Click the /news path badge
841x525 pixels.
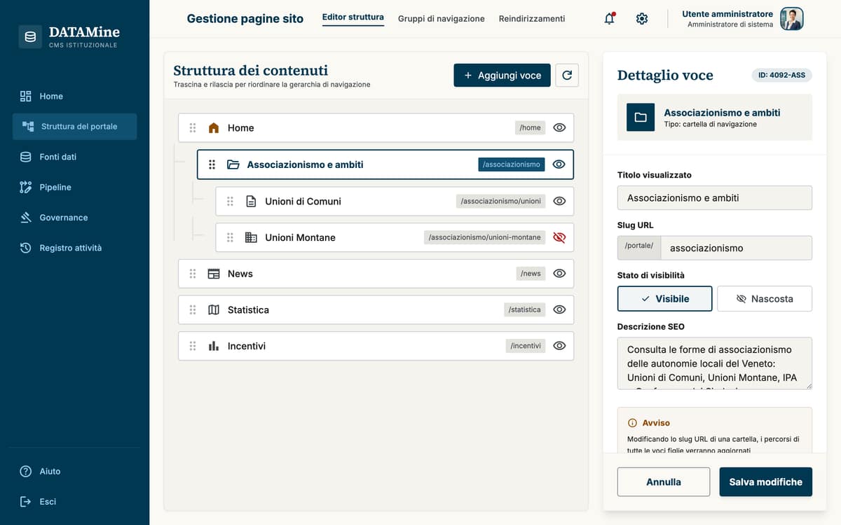531,274
